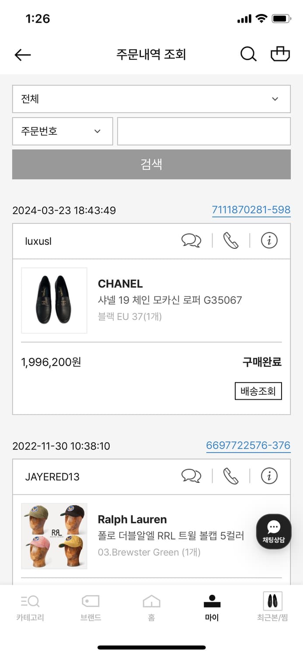Open the shopping bag icon
303x656 pixels.
point(280,53)
